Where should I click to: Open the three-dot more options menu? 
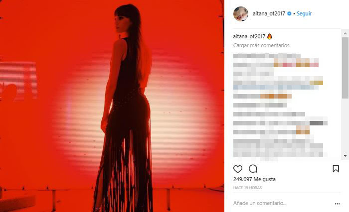pyautogui.click(x=337, y=204)
